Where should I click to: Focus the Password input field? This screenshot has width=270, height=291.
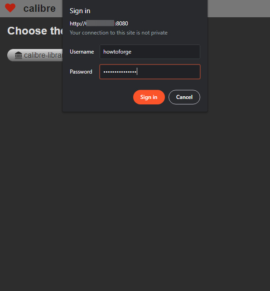150,72
